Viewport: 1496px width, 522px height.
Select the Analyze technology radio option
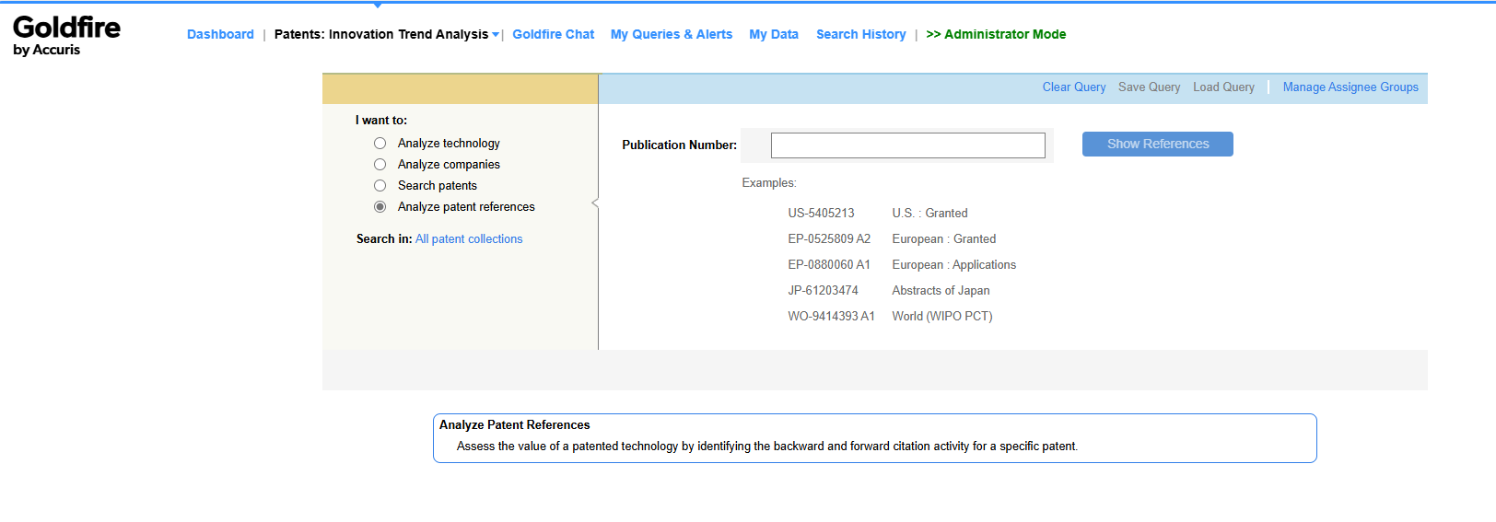380,144
